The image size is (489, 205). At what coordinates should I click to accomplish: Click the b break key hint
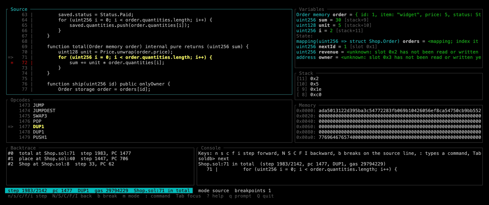pos(107,196)
